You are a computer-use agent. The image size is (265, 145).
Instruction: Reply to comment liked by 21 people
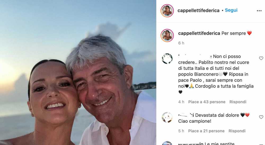click(237, 131)
